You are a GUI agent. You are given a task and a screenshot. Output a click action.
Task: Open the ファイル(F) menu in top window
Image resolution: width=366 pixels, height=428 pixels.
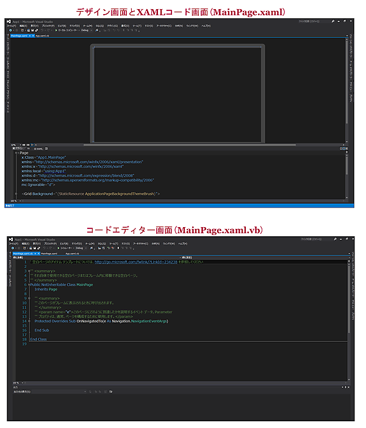click(11, 26)
